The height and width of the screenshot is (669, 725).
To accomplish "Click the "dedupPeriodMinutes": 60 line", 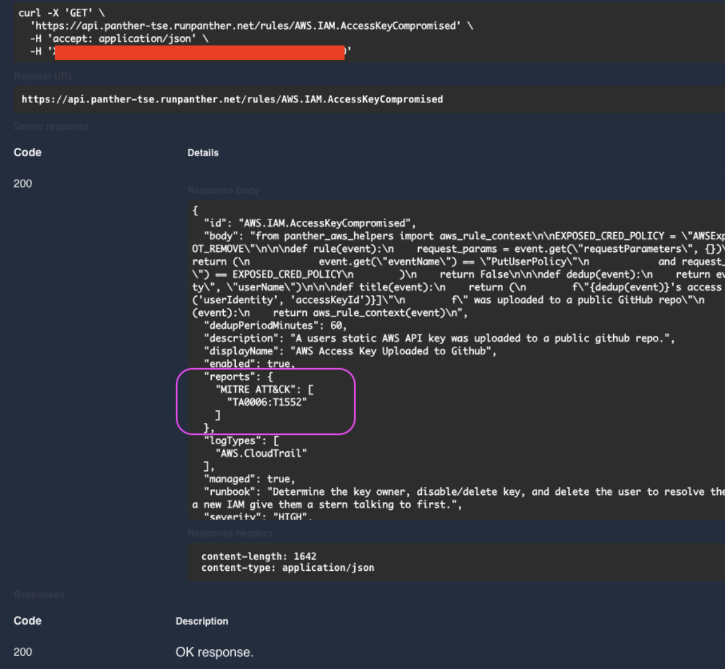I will point(275,326).
